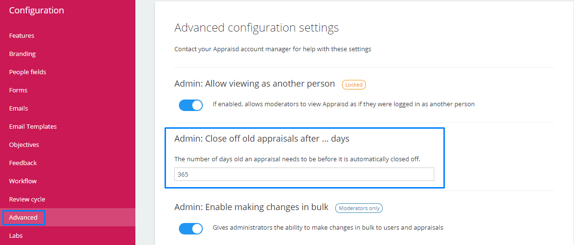Click the Advanced configuration settings title
This screenshot has height=245, width=574.
pyautogui.click(x=256, y=28)
